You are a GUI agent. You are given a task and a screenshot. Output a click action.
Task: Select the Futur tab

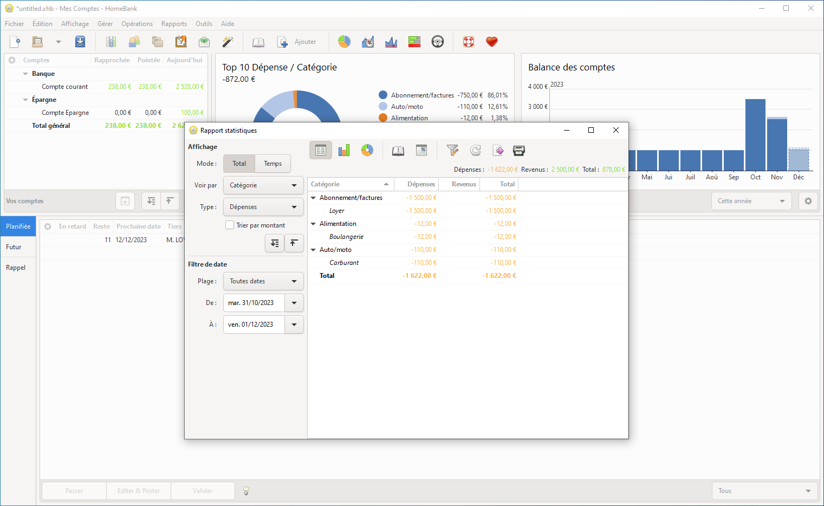pyautogui.click(x=14, y=247)
